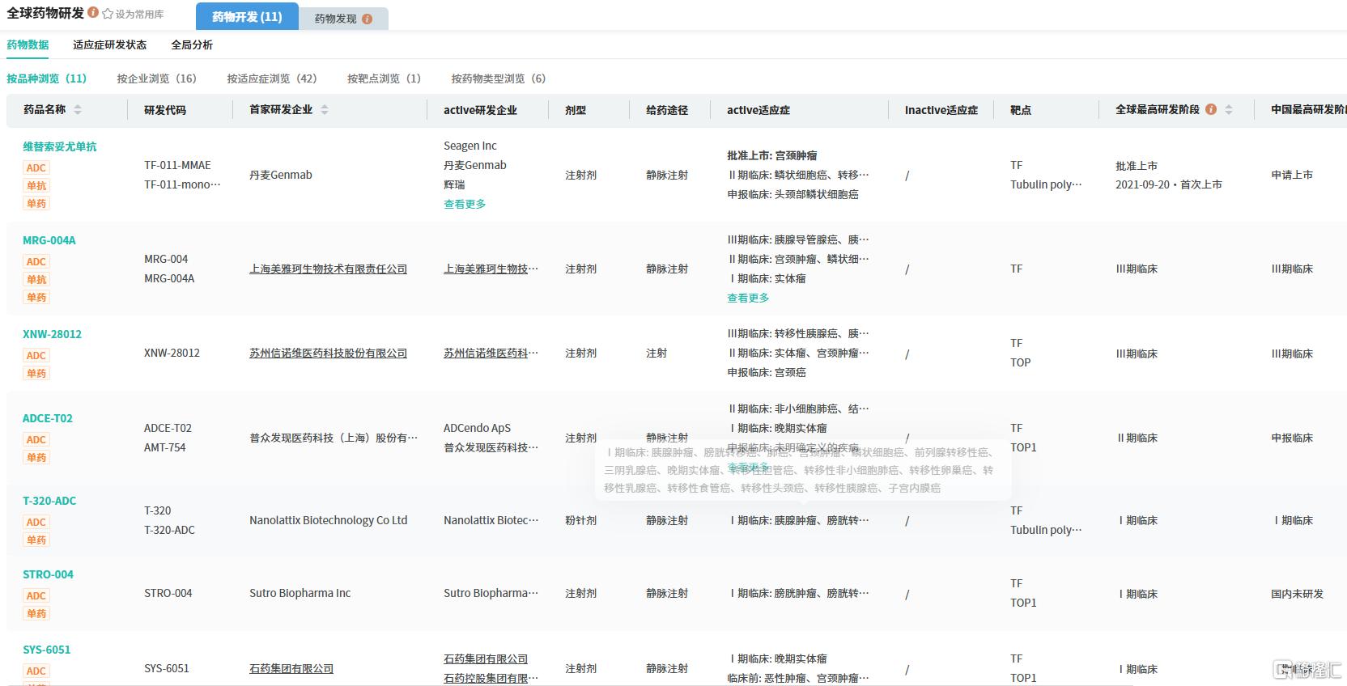Screen dimensions: 1347x686
Task: Open the 适应症研发状态 sub-tab
Action: (x=109, y=45)
